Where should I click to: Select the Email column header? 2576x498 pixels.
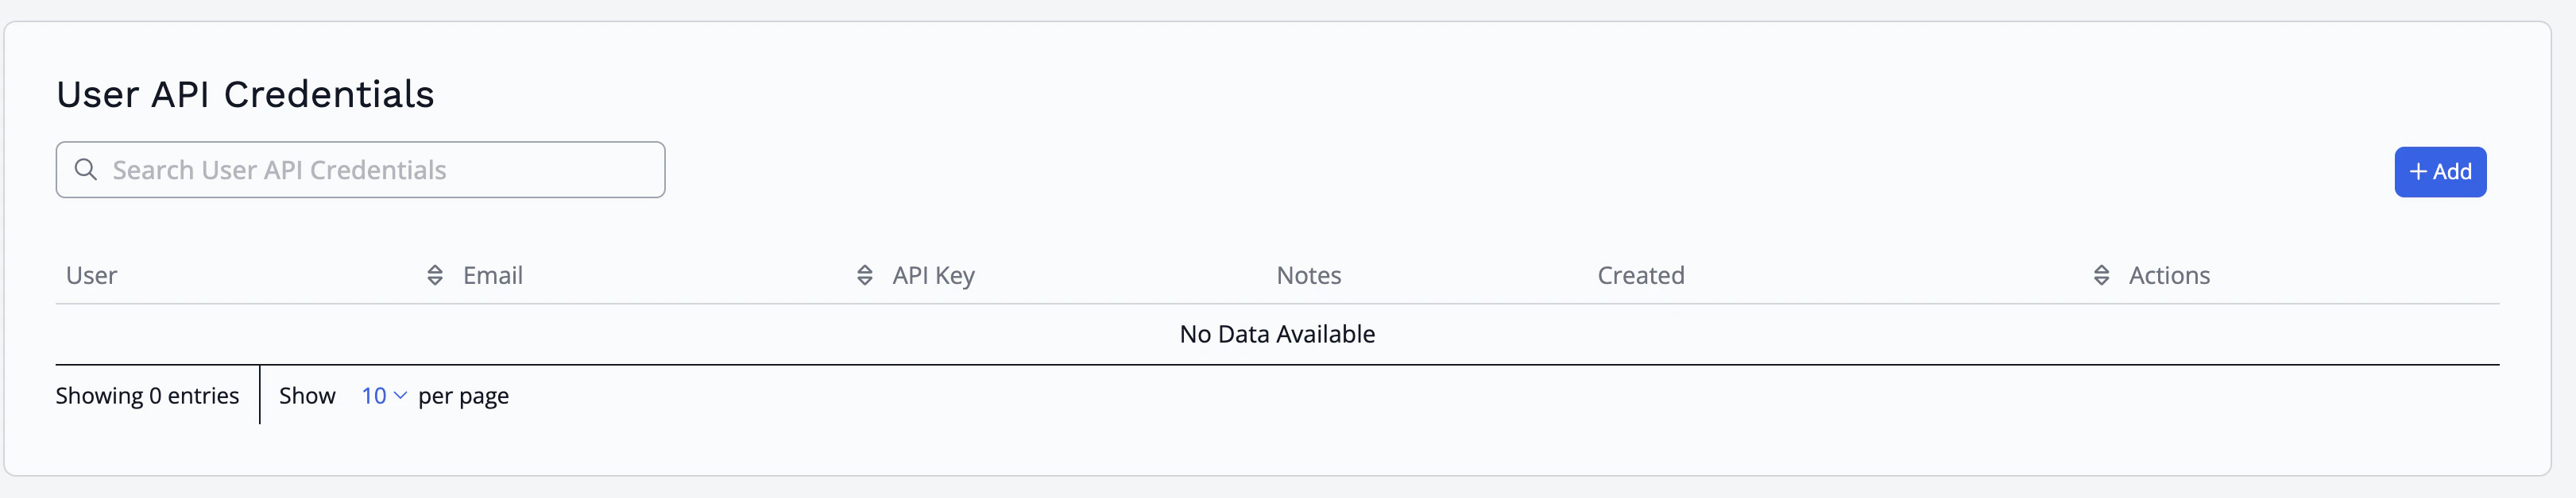[493, 275]
